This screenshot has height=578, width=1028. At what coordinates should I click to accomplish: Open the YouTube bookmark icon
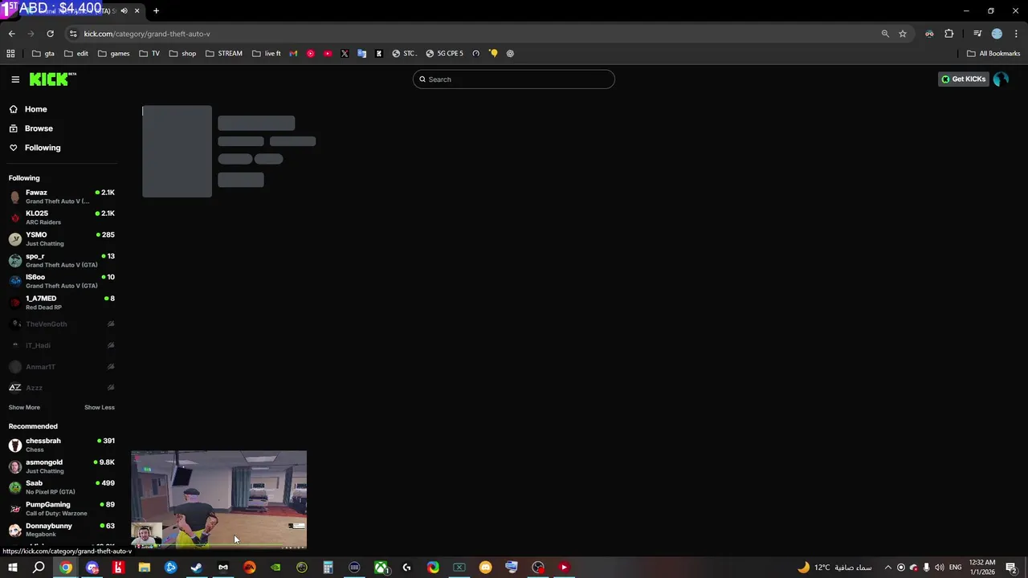(x=328, y=54)
